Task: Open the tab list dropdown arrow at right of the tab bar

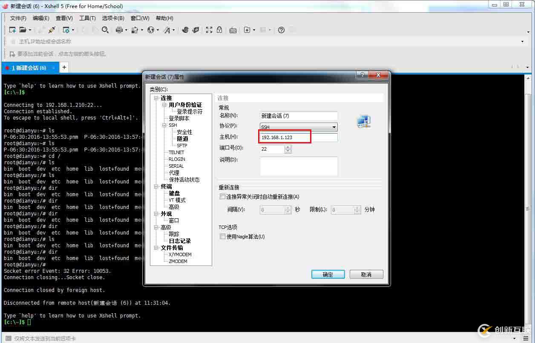Action: pos(527,68)
